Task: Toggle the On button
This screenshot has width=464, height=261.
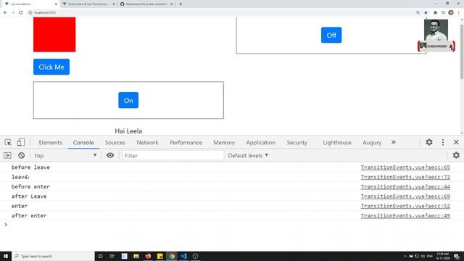Action: pyautogui.click(x=128, y=100)
